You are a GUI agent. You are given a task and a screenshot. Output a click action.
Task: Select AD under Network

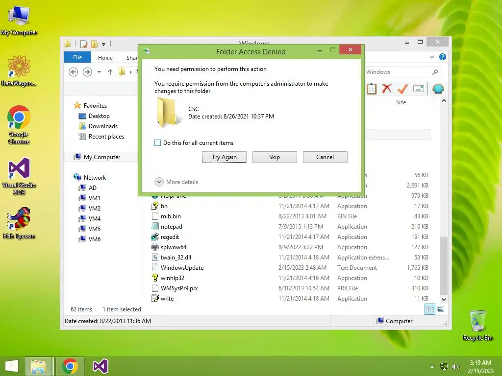coord(92,188)
